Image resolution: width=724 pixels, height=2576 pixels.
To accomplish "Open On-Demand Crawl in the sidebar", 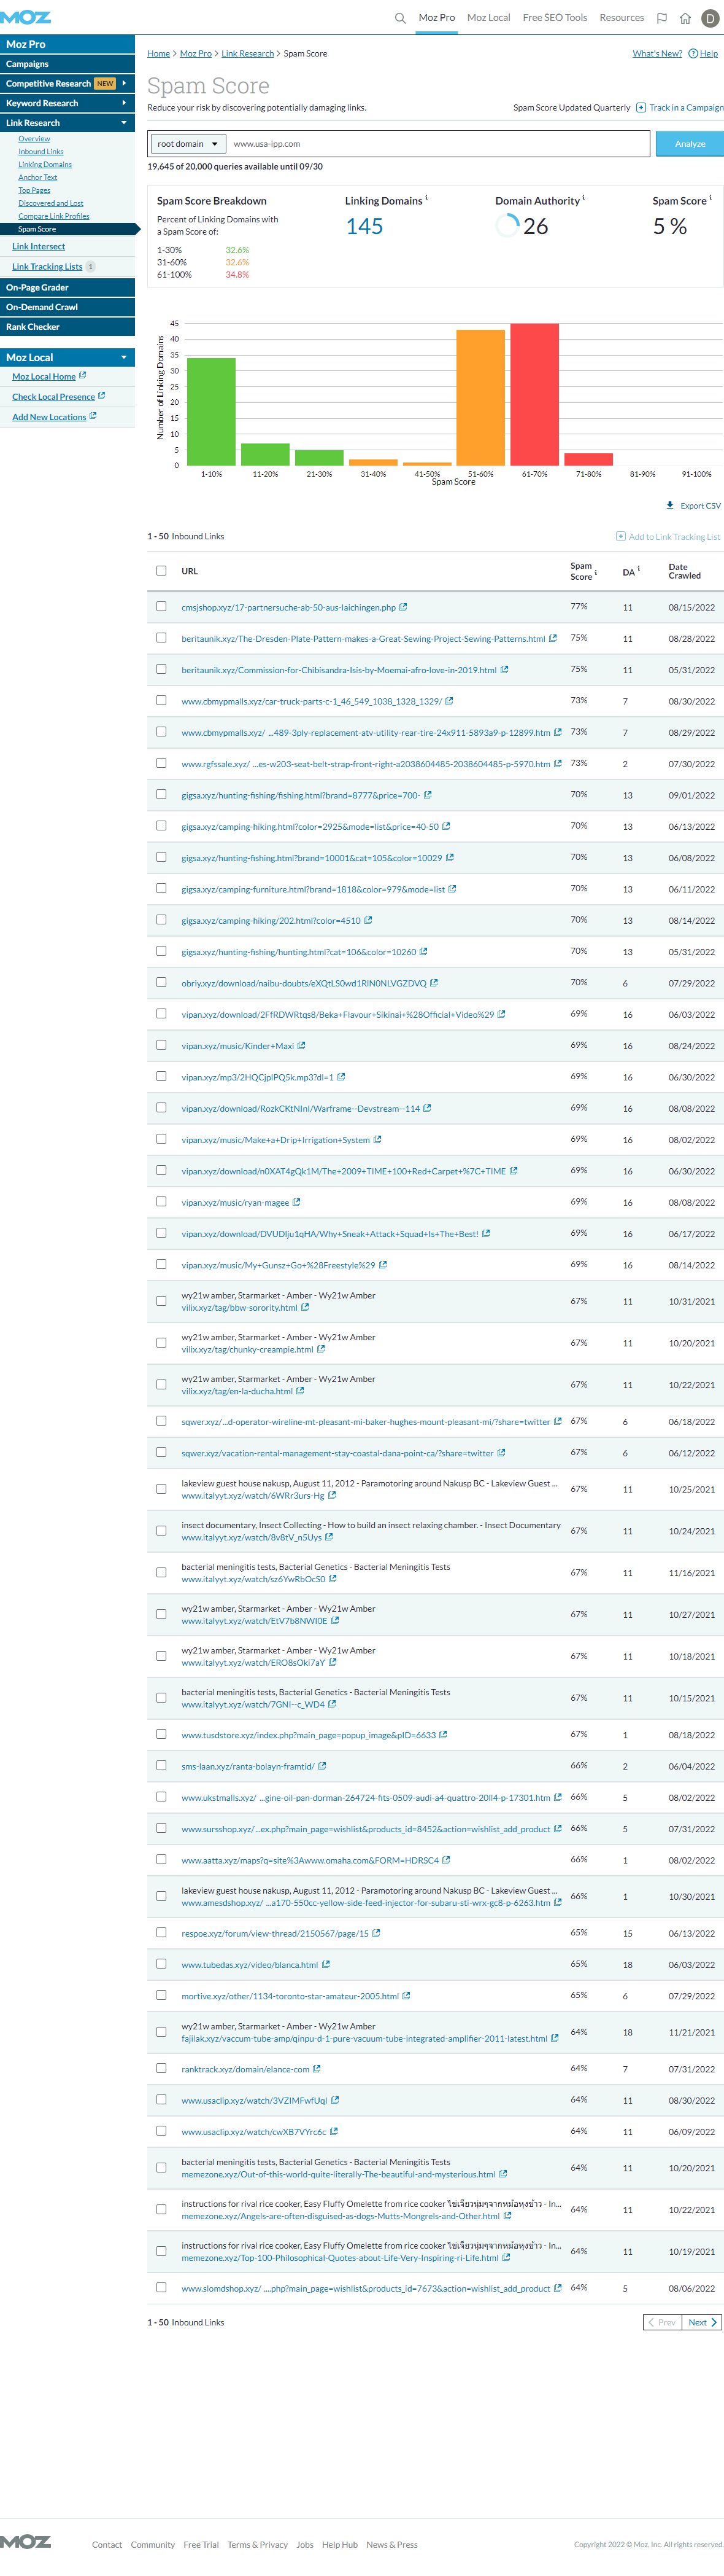I will click(x=67, y=307).
